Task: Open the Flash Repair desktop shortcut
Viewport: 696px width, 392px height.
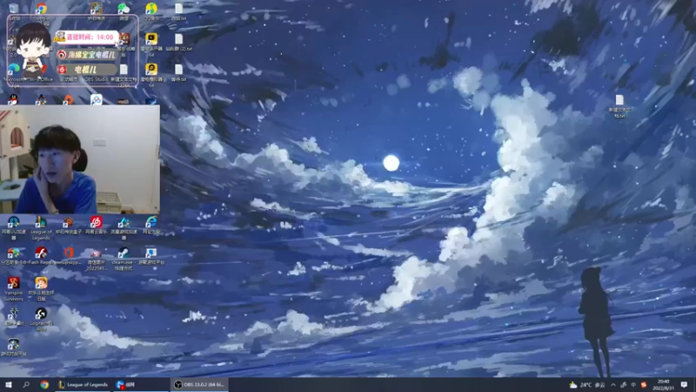Action: click(41, 256)
